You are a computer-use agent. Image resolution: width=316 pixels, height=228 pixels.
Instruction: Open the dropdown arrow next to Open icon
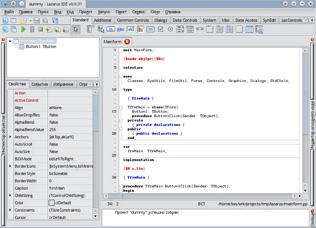[x=30, y=20]
